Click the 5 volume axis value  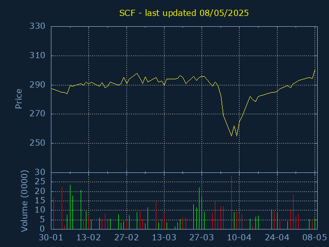(x=43, y=220)
